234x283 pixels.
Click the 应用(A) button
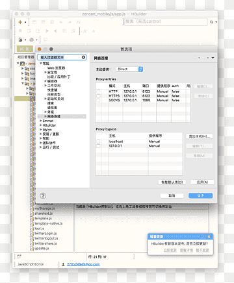coord(202,182)
